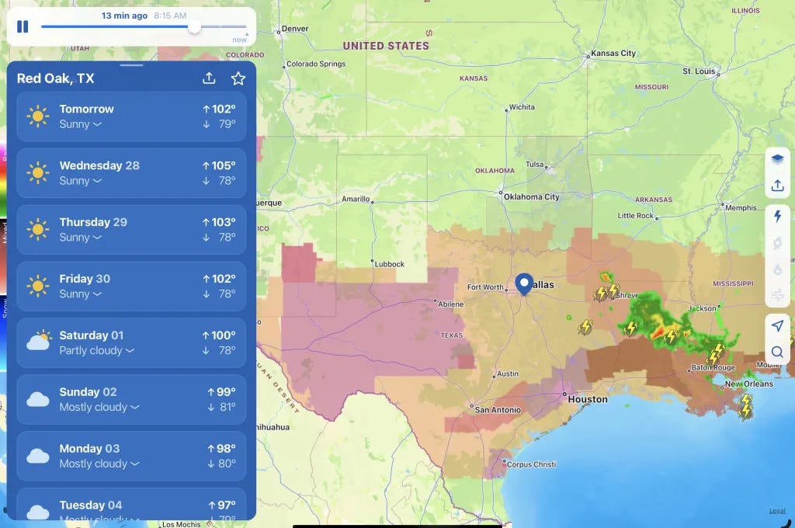This screenshot has width=795, height=528.
Task: Toggle the wind layer
Action: pos(777,295)
